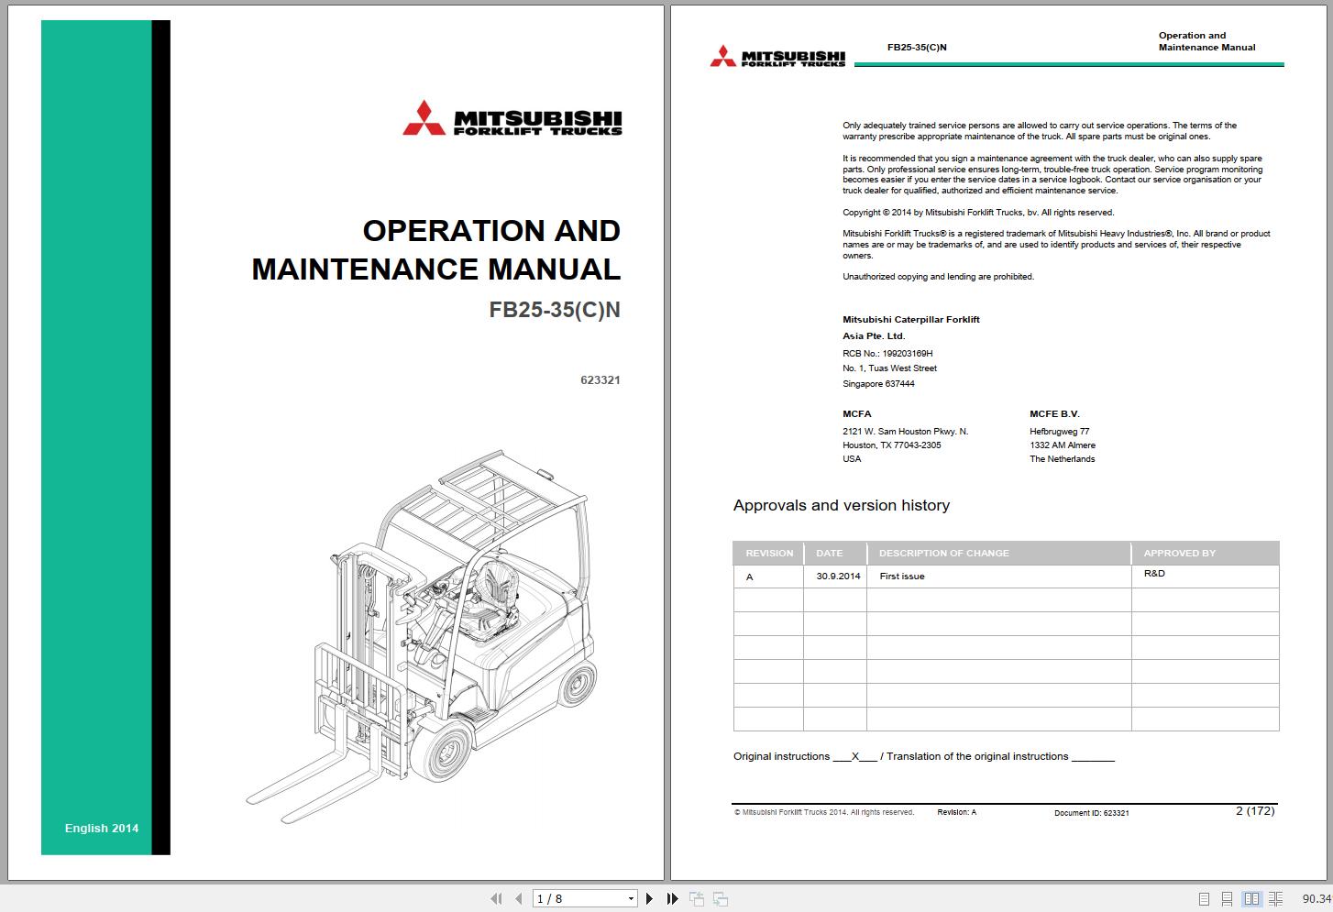Click the 'MCFA' address heading
The image size is (1333, 912).
click(857, 413)
